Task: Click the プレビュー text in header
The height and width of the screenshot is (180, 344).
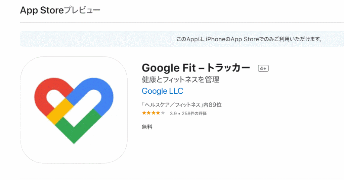Action: point(82,10)
